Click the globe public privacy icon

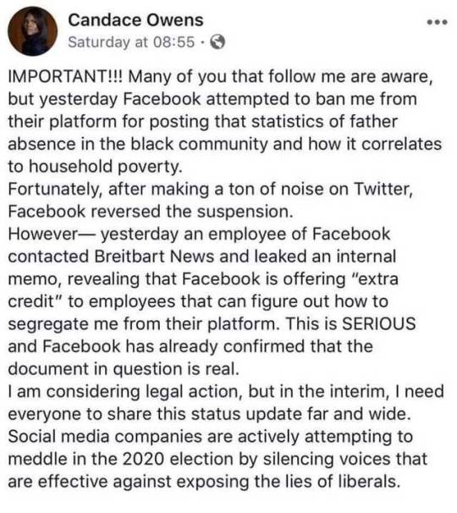tap(217, 41)
